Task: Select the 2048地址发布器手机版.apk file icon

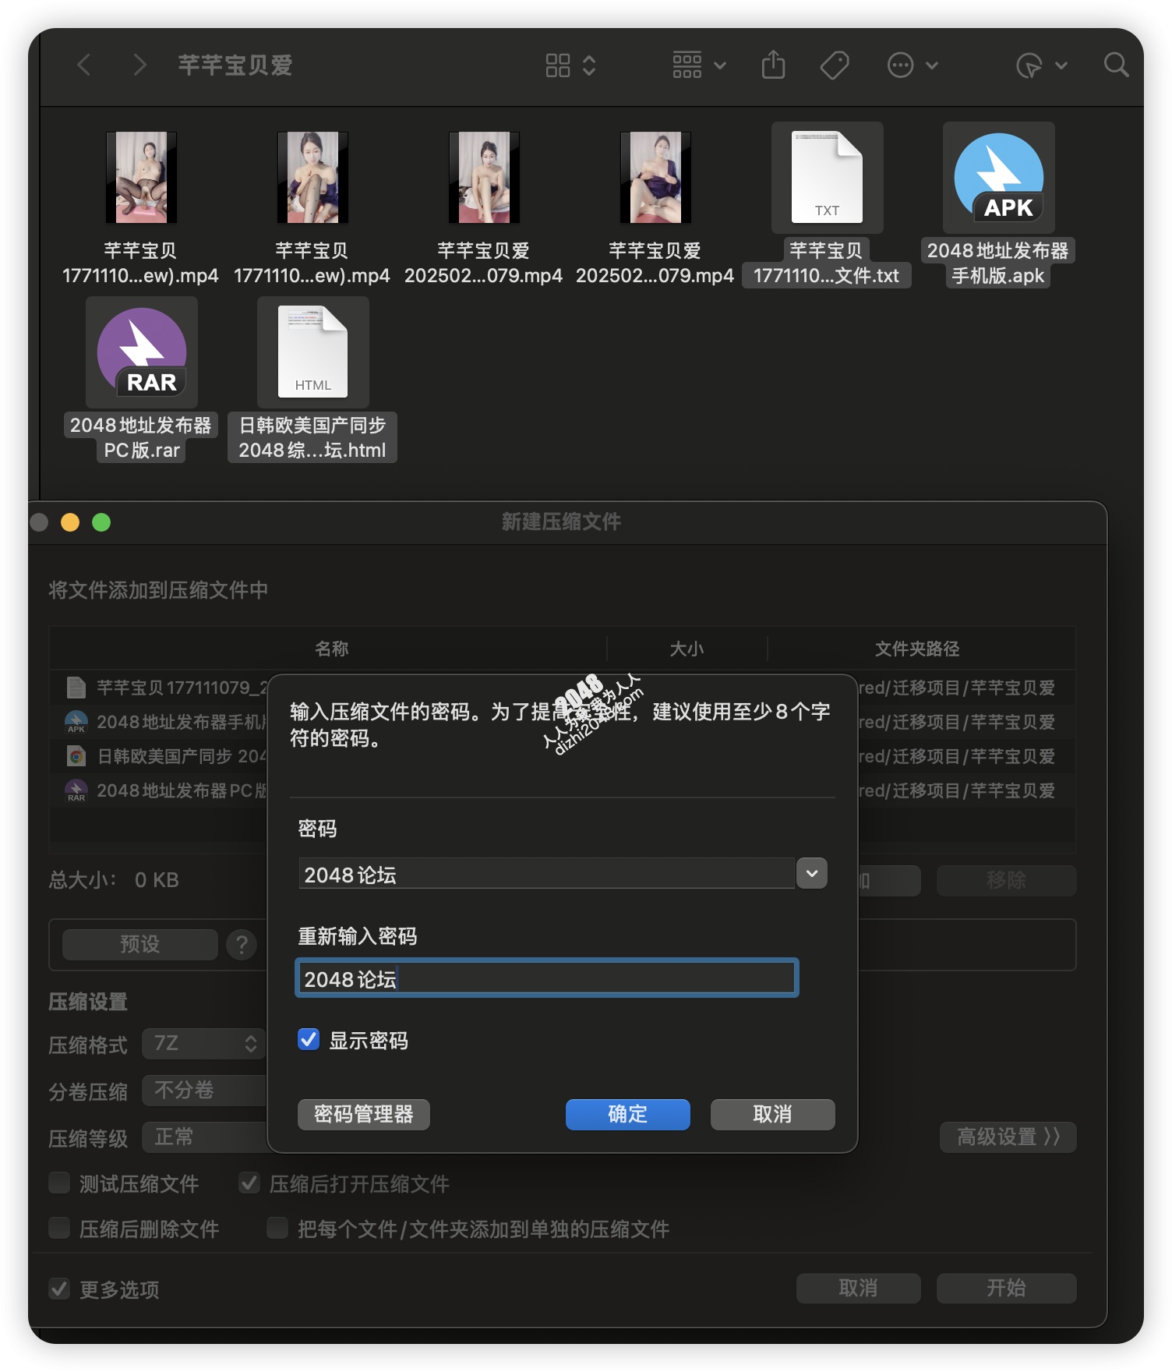Action: (x=998, y=178)
